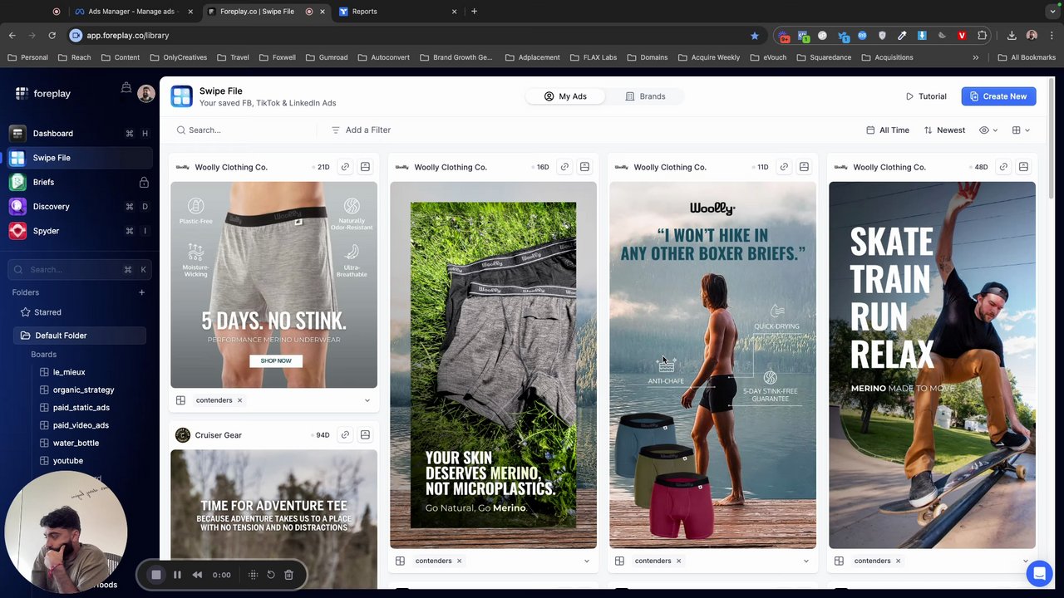Copy link for the 21D Woolly ad

click(345, 167)
